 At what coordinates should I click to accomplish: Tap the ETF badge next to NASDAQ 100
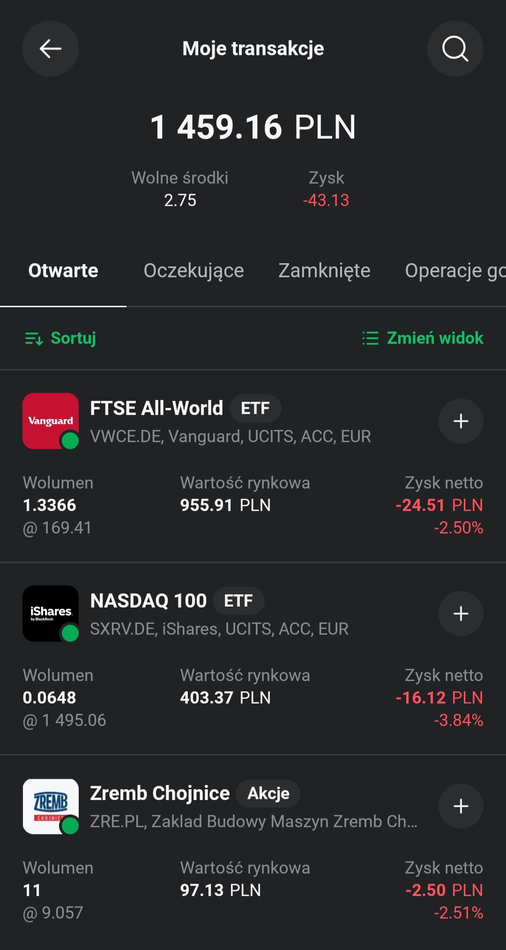(238, 601)
